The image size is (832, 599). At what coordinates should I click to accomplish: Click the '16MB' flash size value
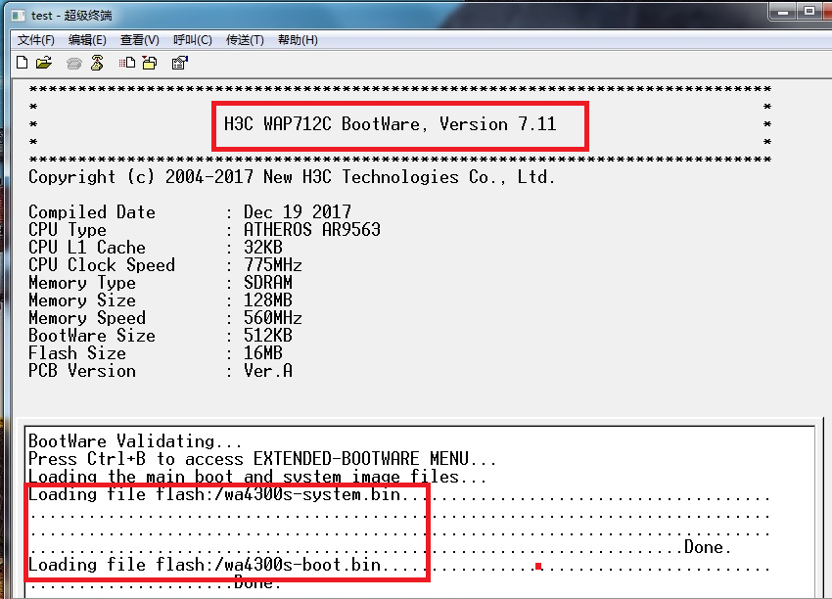click(x=263, y=352)
